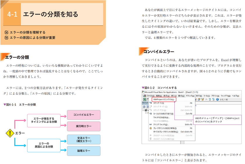Click the pink コンパイルエラー box

coord(84,115)
